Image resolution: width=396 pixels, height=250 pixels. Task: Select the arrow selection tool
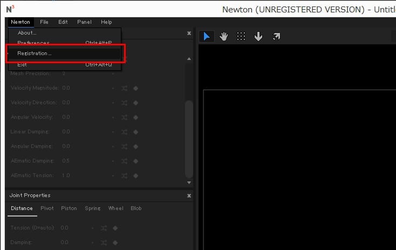tap(207, 37)
